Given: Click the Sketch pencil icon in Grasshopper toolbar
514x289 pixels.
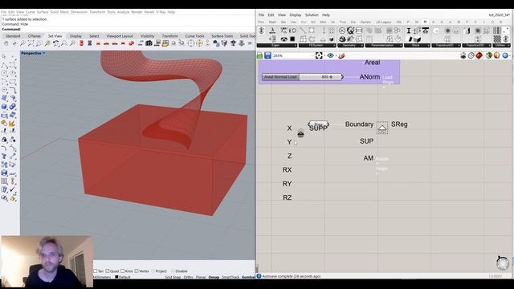Looking at the screenshot, I should pyautogui.click(x=342, y=55).
